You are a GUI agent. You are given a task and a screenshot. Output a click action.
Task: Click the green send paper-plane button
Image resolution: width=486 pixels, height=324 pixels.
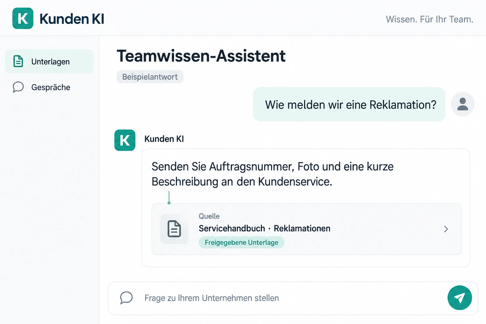(x=459, y=298)
